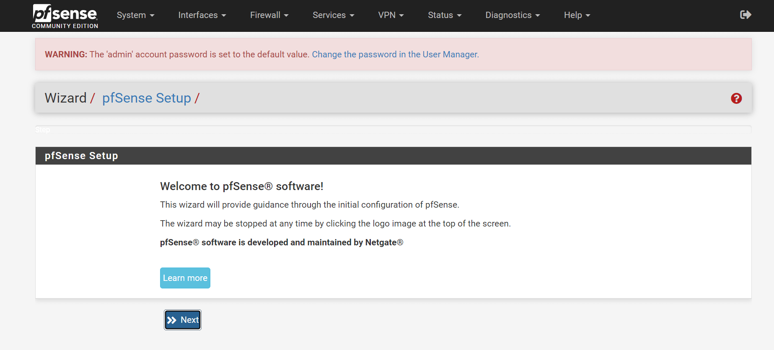The image size is (774, 350).
Task: Follow the change password in User Manager link
Action: (395, 54)
